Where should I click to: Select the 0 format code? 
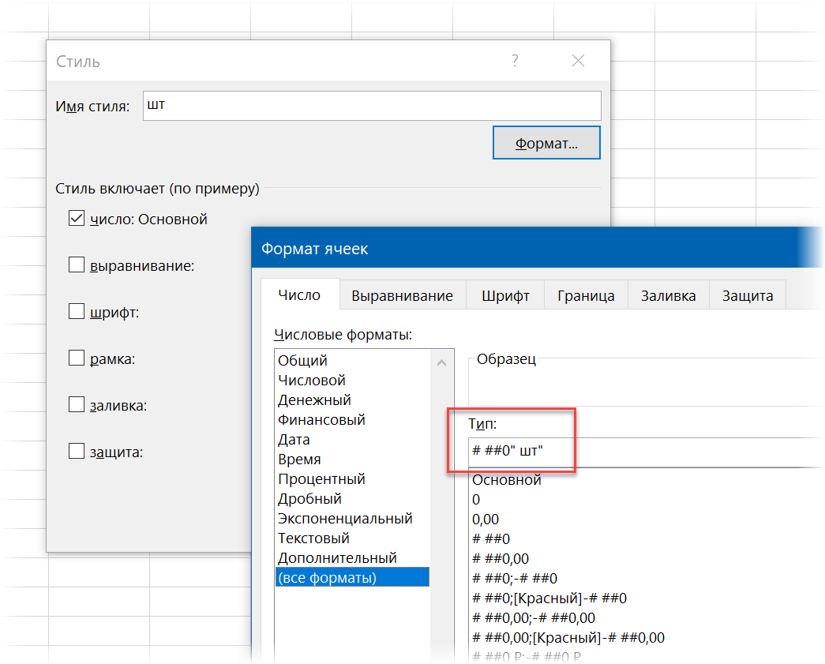(x=476, y=499)
